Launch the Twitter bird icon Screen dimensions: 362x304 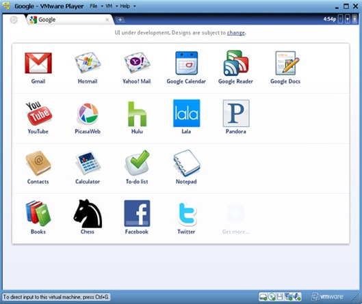(188, 214)
